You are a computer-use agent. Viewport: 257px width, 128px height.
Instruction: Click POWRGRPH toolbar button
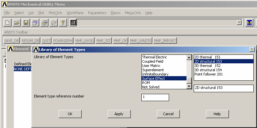click(x=63, y=41)
